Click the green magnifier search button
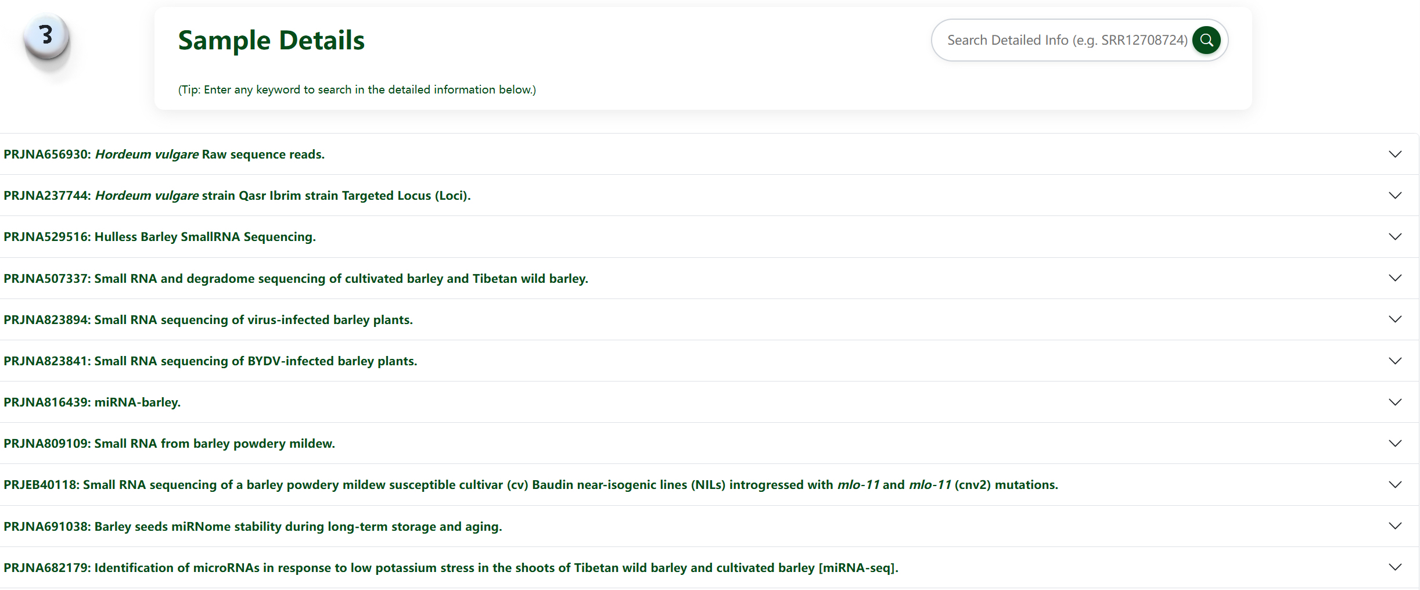 point(1206,40)
